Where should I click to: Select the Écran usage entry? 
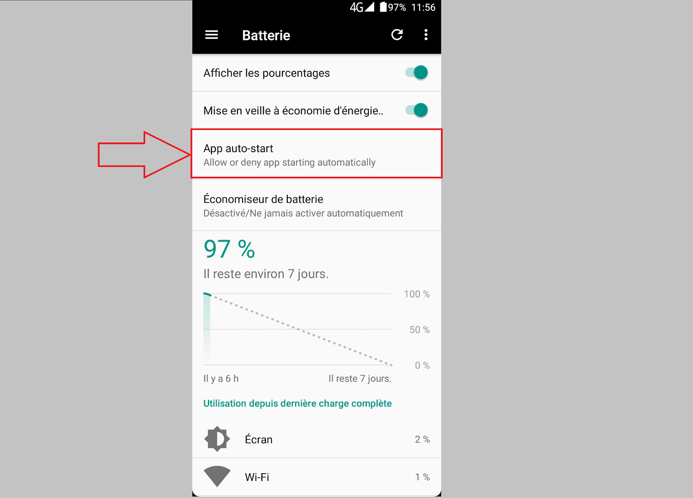point(317,439)
